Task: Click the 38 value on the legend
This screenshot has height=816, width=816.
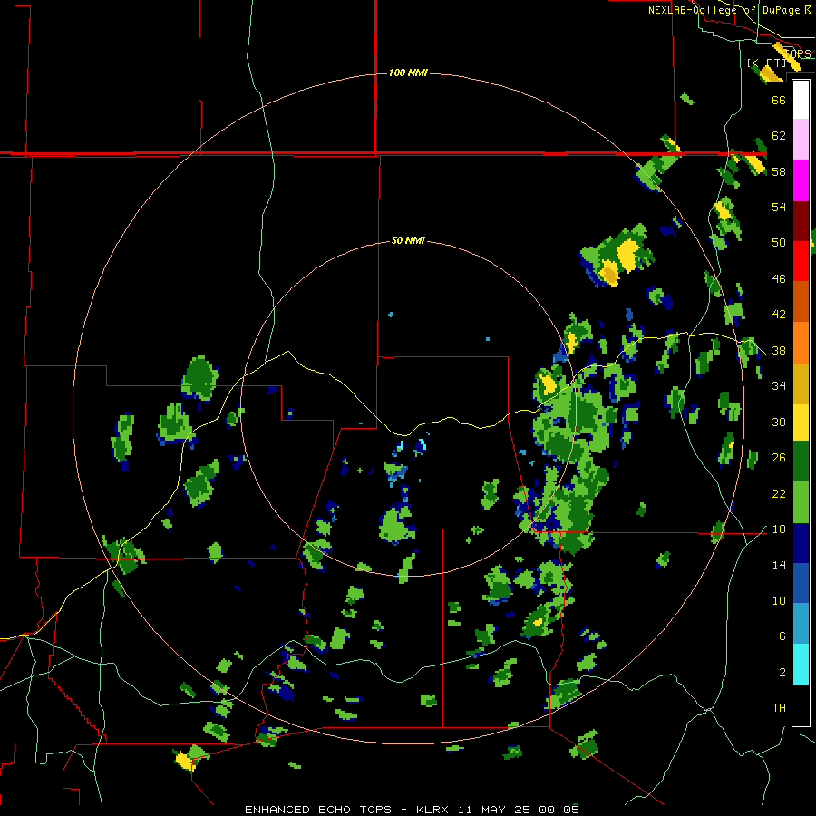Action: [779, 350]
